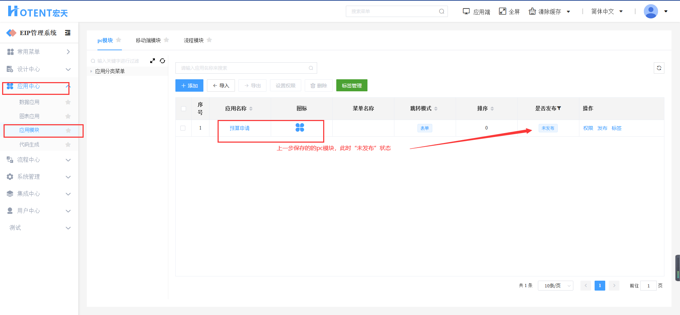Image resolution: width=680 pixels, height=315 pixels.
Task: Toggle the select-all checkbox in table header
Action: (x=184, y=109)
